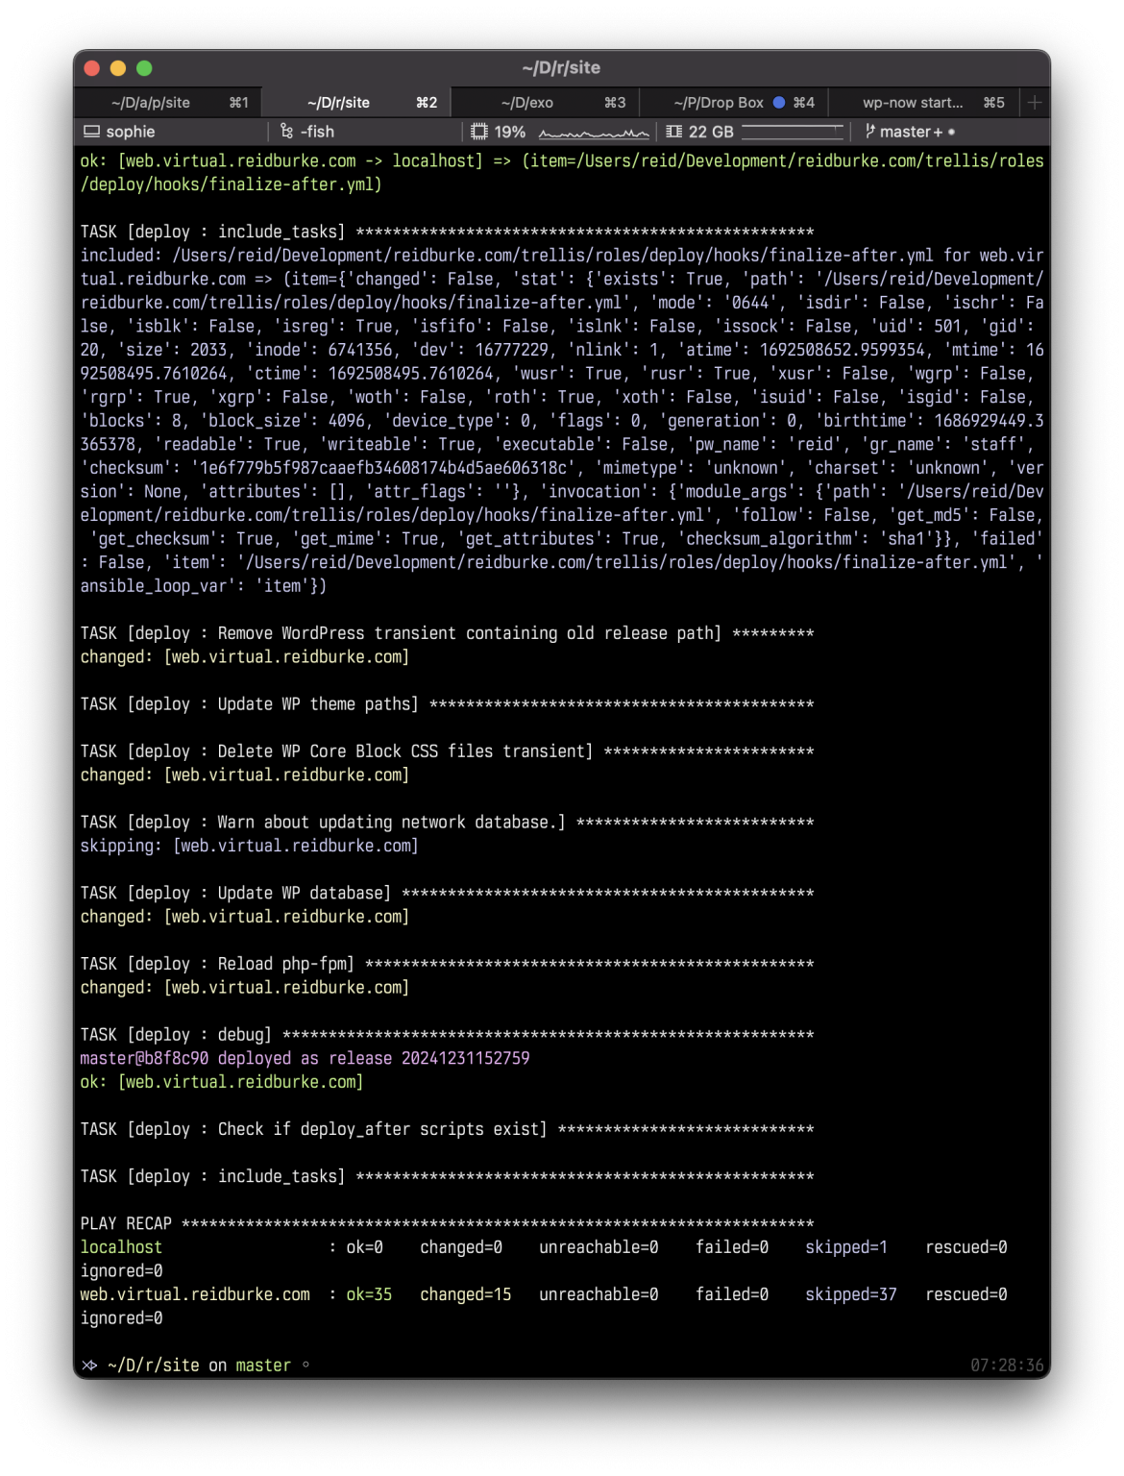Viewport: 1124px width, 1476px height.
Task: Click the fish shell icon in status bar
Action: pos(285,131)
